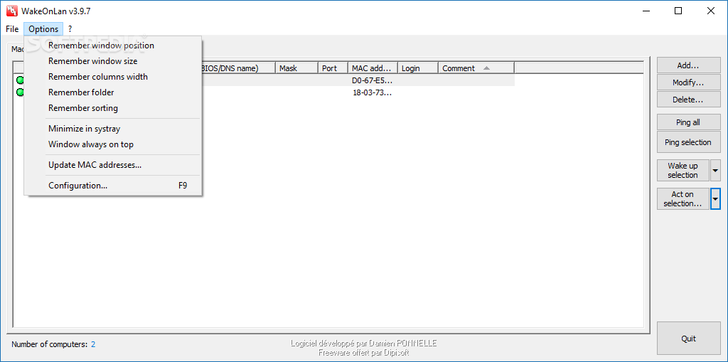Expand the Wake up selection dropdown arrow
Screen dimensions: 728x362
coord(715,171)
